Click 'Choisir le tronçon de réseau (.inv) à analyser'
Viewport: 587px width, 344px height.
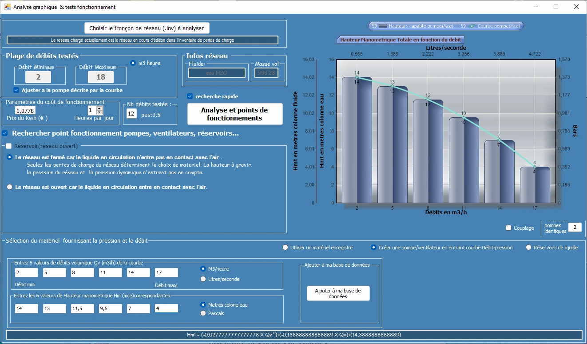pyautogui.click(x=147, y=28)
